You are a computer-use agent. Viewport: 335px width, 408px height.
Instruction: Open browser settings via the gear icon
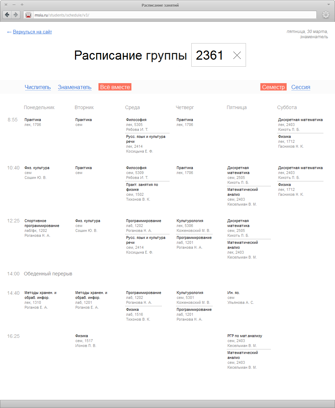click(x=326, y=15)
